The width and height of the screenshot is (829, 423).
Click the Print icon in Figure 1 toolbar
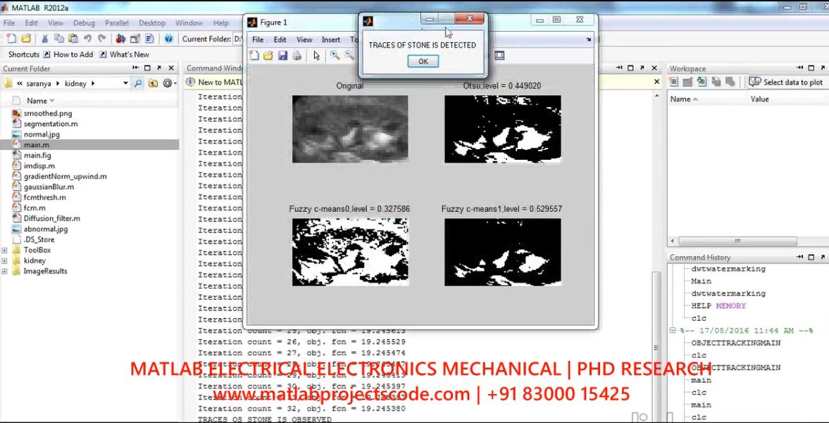(297, 56)
